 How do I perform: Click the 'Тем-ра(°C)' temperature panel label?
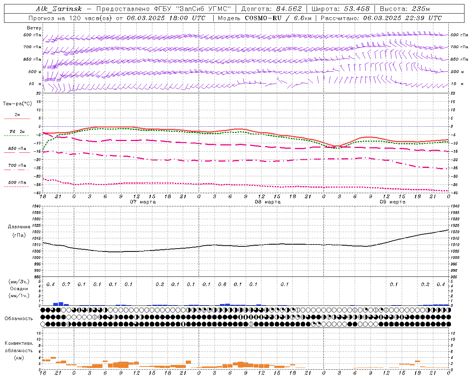[17, 104]
